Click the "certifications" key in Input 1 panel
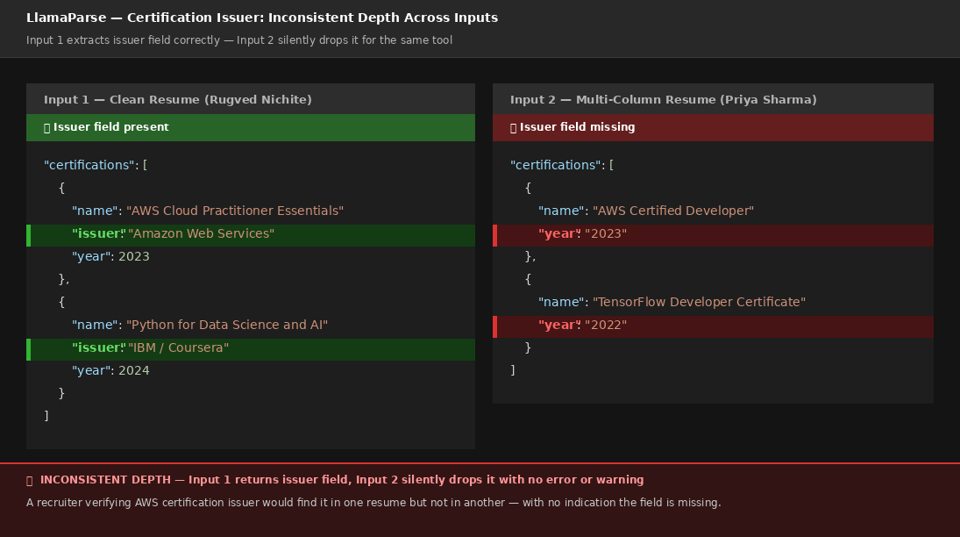The height and width of the screenshot is (537, 960). pyautogui.click(x=89, y=165)
